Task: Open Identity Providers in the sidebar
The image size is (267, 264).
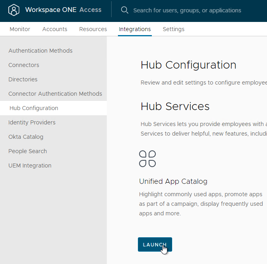Action: click(x=32, y=122)
